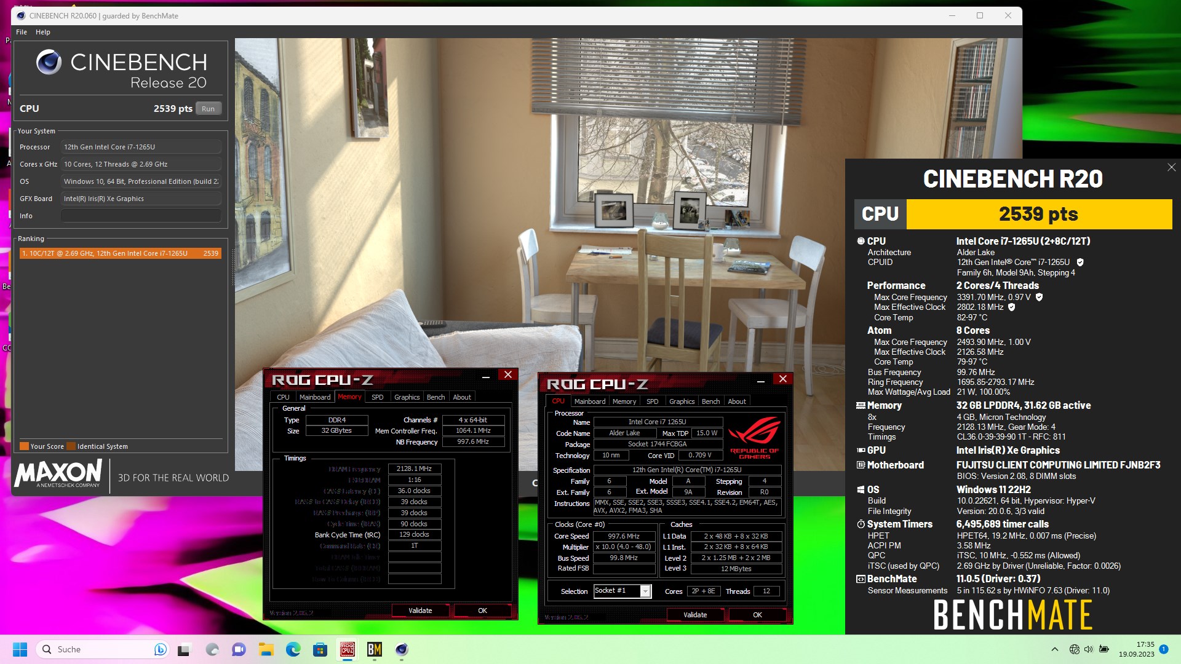The image size is (1181, 664).
Task: Expand the hidden system tray icons chevron
Action: pyautogui.click(x=1055, y=649)
